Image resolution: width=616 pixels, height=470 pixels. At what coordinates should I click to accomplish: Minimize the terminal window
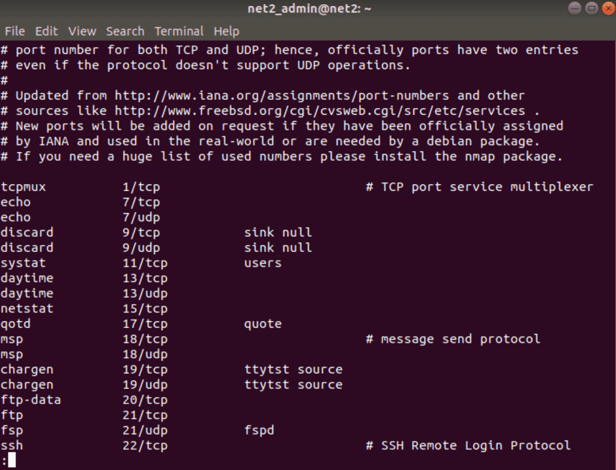tap(575, 8)
